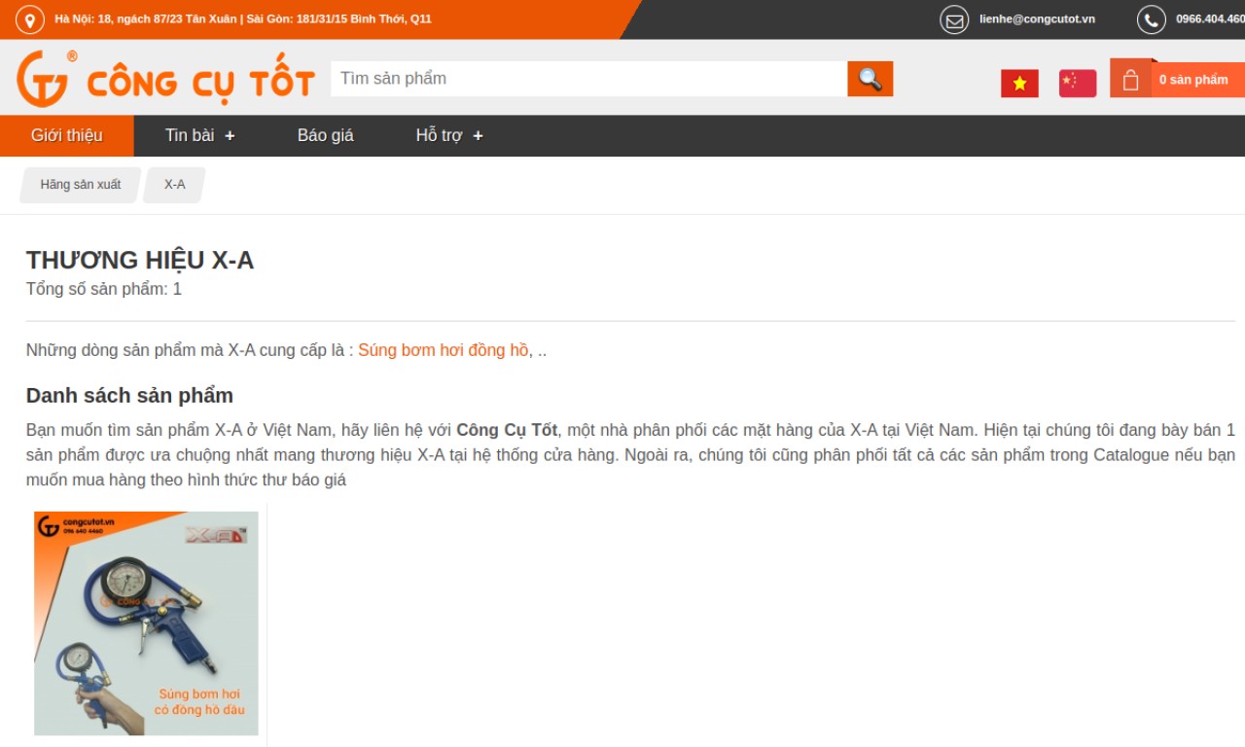Open the tire inflator gun product thumbnail
This screenshot has height=747, width=1245.
coord(146,623)
